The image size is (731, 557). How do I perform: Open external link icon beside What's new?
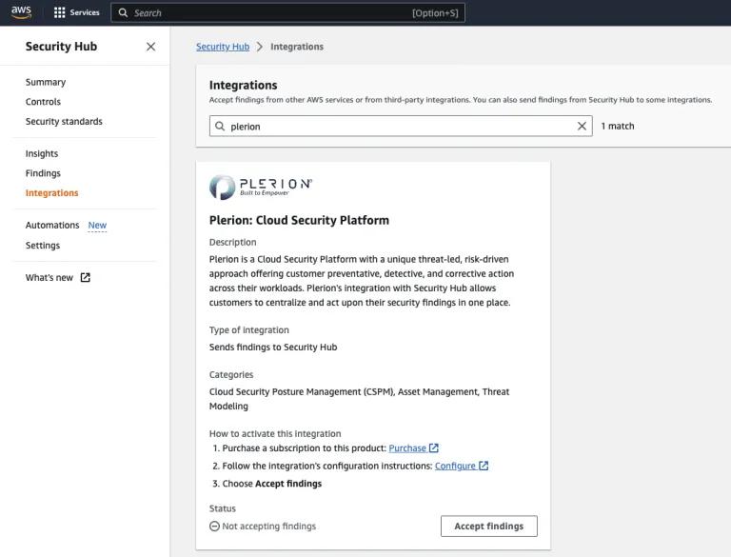[86, 278]
